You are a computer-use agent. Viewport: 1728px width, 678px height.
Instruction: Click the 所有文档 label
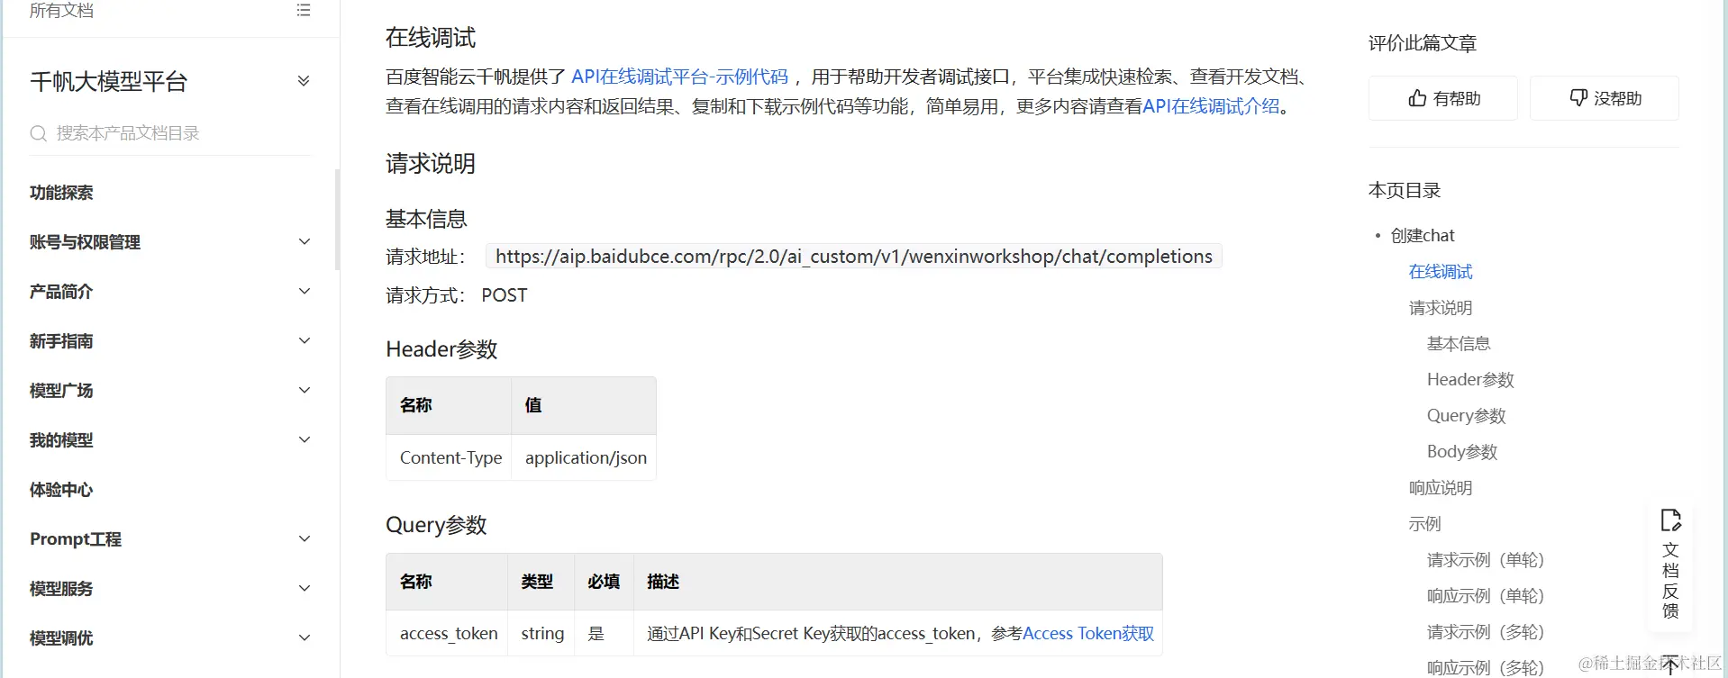(61, 11)
